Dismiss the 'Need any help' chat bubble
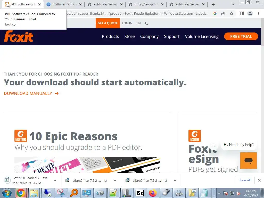Viewport: 264px width, 198px height. point(213,145)
